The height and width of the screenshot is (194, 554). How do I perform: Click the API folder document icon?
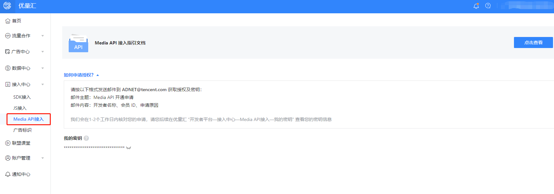(x=78, y=43)
